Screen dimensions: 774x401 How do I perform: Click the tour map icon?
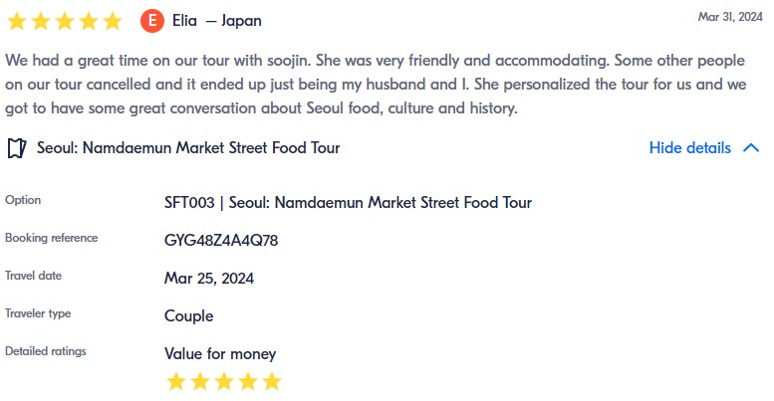[16, 148]
